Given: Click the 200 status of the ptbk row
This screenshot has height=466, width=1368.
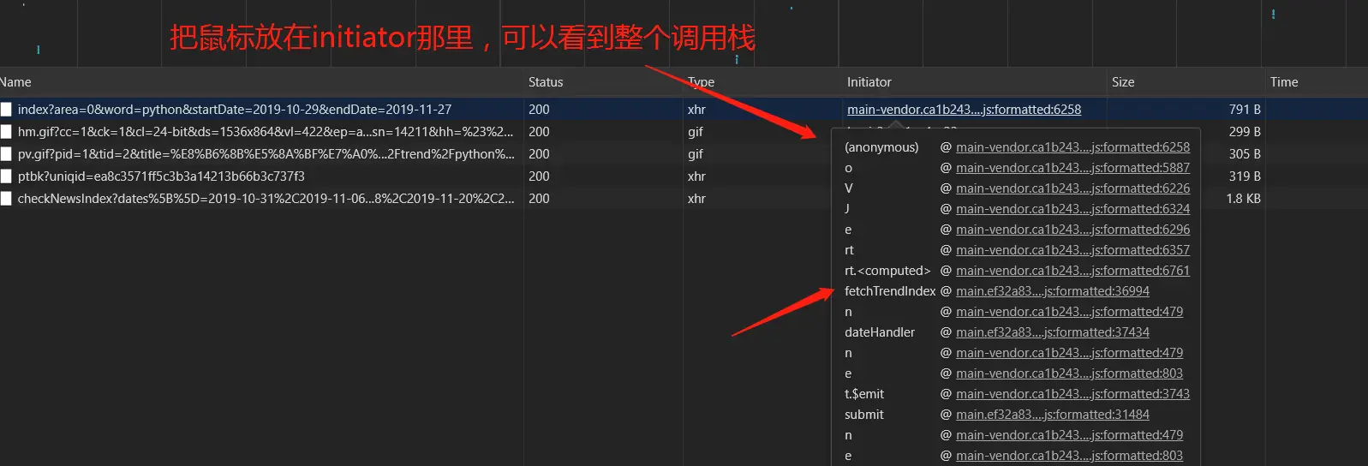Looking at the screenshot, I should click(539, 176).
